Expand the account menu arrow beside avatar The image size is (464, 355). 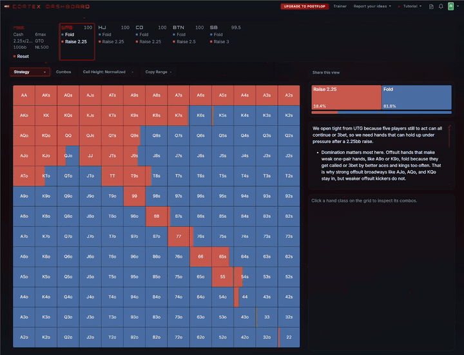pos(458,6)
